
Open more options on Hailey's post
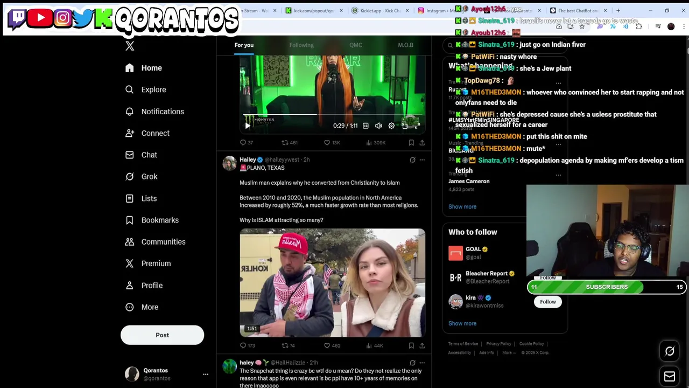422,160
